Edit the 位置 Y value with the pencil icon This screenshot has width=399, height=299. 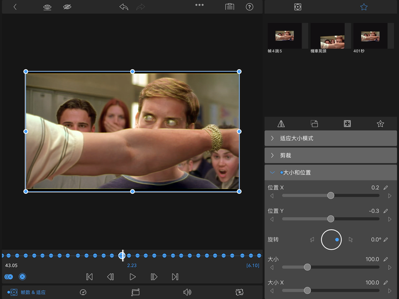[386, 211]
